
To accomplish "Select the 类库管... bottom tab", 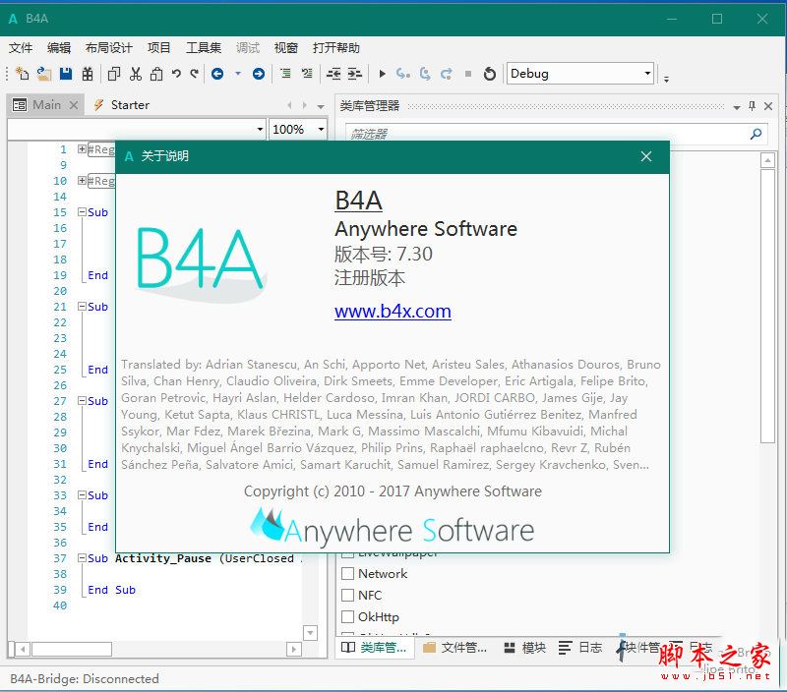I will (x=375, y=648).
